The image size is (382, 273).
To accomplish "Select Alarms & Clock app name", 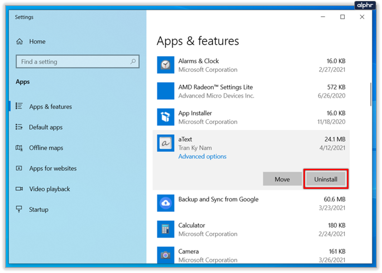I will coord(199,61).
